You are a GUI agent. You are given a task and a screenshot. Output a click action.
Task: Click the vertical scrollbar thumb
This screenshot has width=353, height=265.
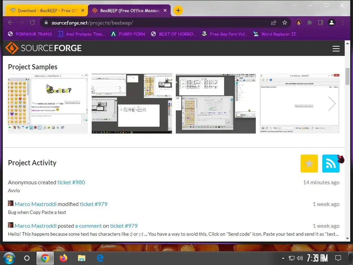click(347, 76)
